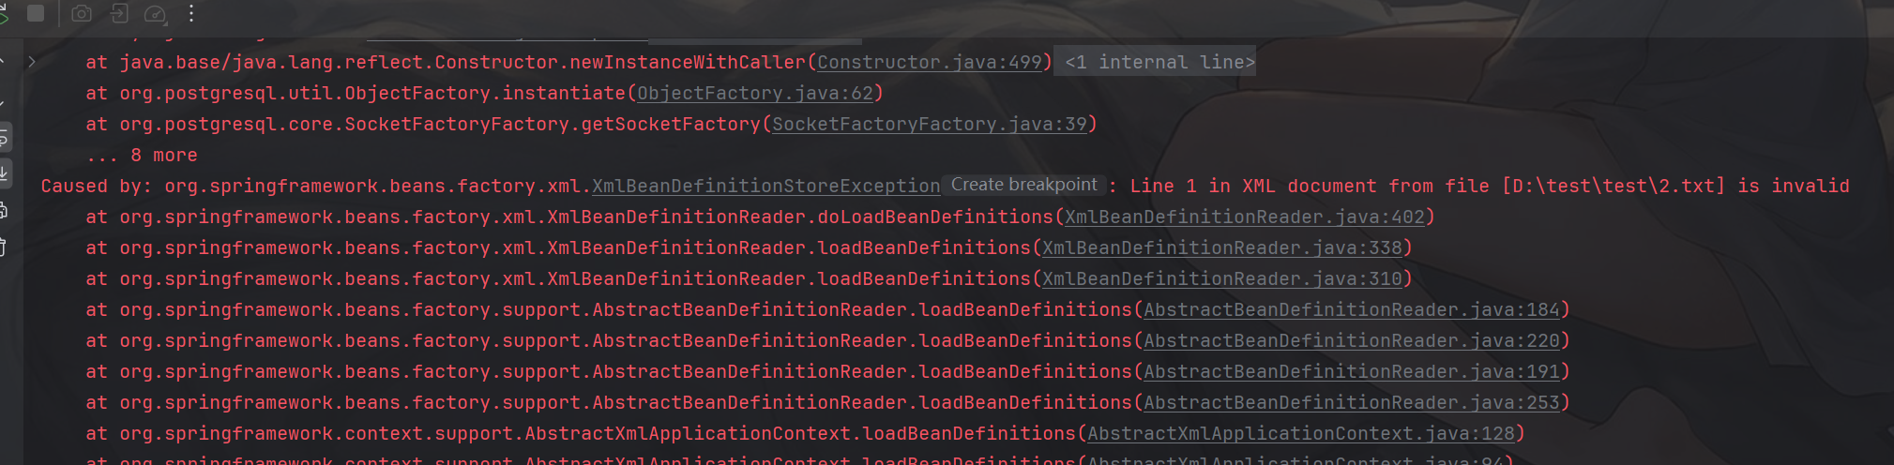This screenshot has width=1894, height=465.
Task: Click the Dump Threads camera icon
Action: coord(83,13)
